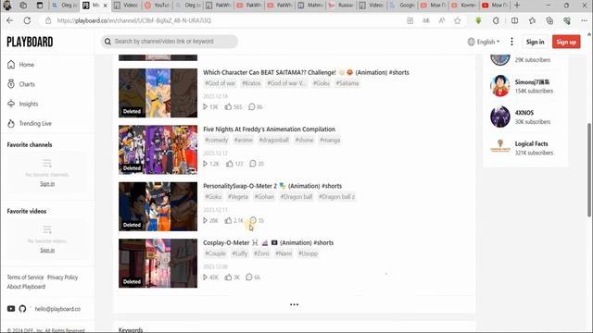Open 'PersonalitySwap-O-Meter 2' video title

point(272,186)
